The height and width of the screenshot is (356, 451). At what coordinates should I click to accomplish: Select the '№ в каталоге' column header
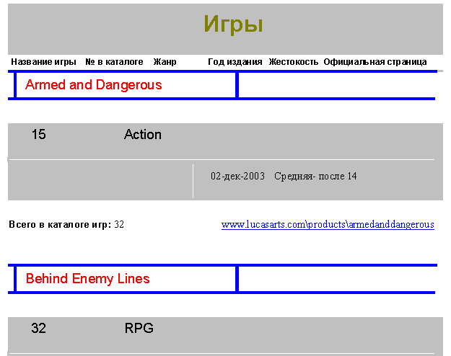tap(114, 62)
